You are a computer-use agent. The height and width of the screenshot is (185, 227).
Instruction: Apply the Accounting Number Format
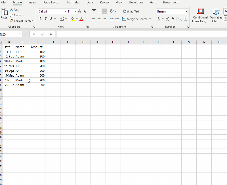(x=158, y=19)
